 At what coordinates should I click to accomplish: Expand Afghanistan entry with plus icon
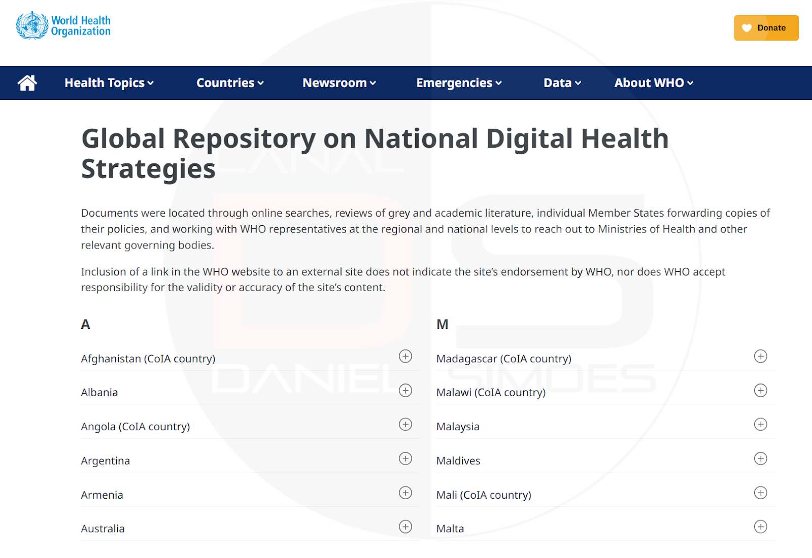[x=405, y=356]
